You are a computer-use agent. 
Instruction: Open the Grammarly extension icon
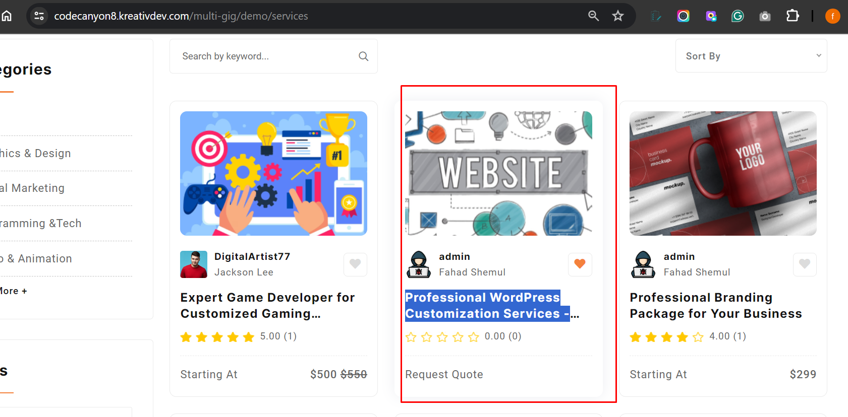738,16
